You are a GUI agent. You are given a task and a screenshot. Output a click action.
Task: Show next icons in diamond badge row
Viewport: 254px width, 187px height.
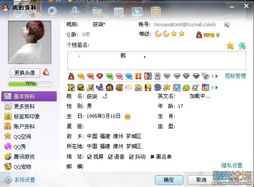tap(217, 76)
